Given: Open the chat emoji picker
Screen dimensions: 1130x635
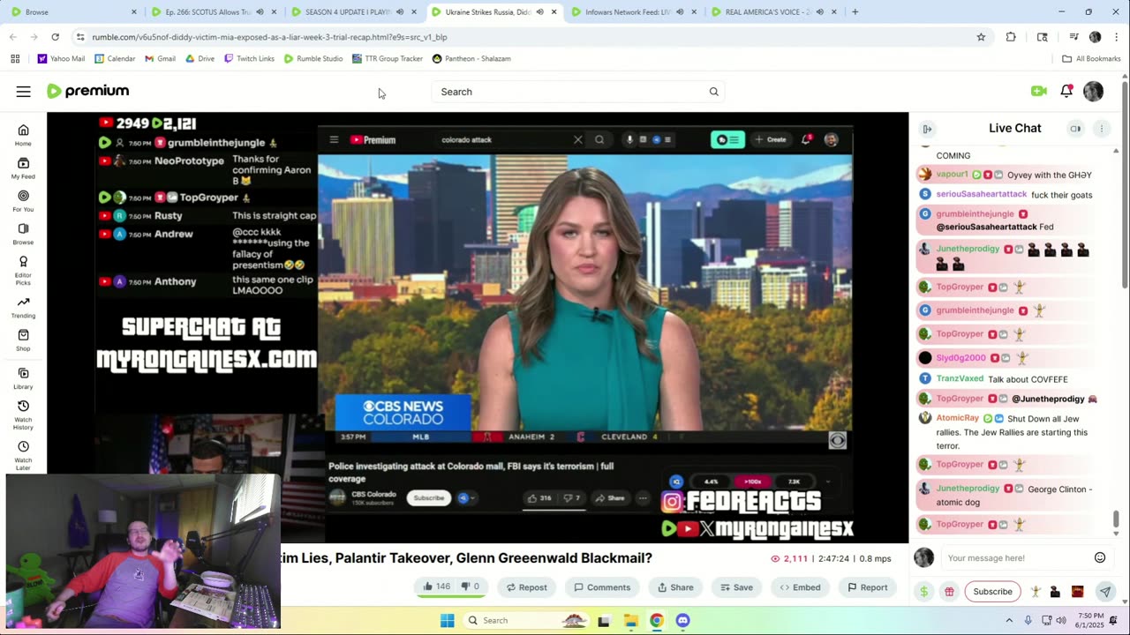Looking at the screenshot, I should pos(1100,557).
